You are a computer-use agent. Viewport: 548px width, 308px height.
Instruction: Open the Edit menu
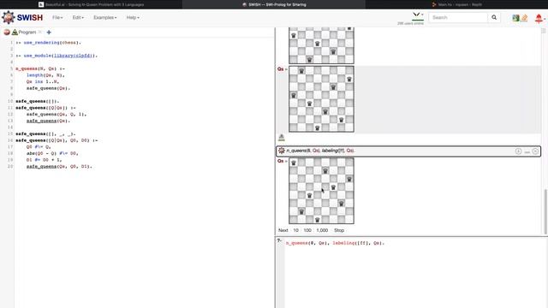click(x=78, y=17)
